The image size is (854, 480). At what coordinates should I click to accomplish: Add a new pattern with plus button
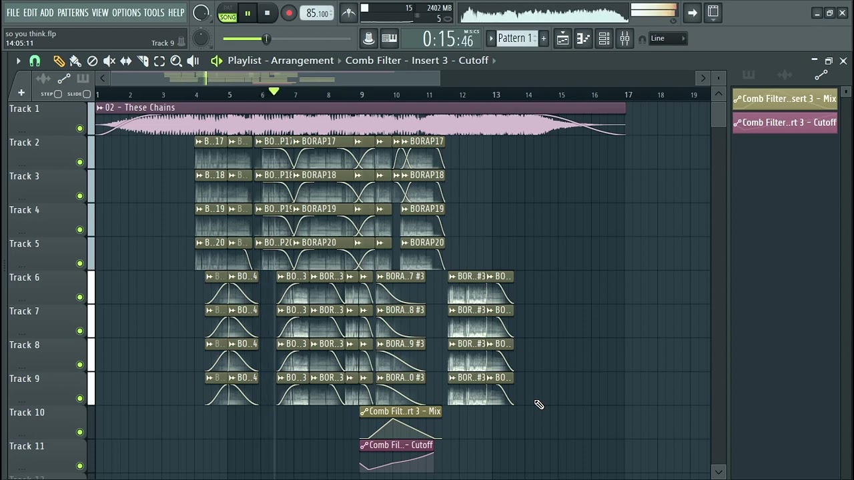[x=543, y=39]
